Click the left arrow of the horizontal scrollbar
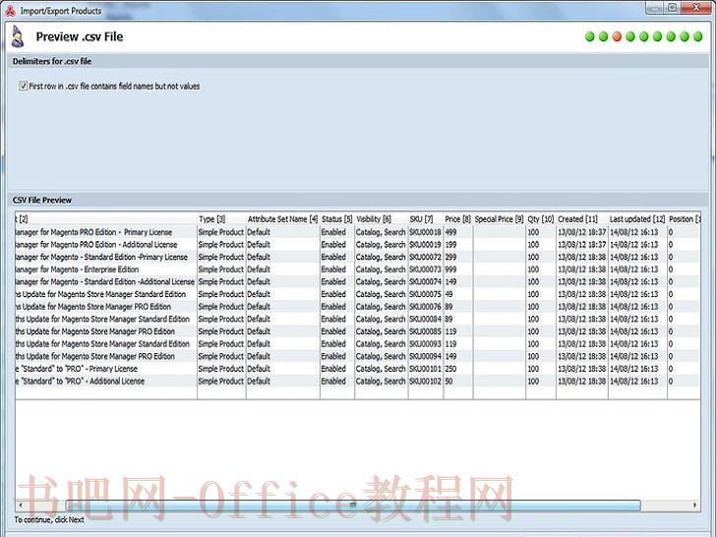The height and width of the screenshot is (537, 716). 21,506
